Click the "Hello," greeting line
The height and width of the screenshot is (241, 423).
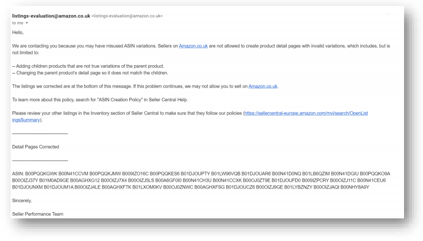tap(17, 33)
